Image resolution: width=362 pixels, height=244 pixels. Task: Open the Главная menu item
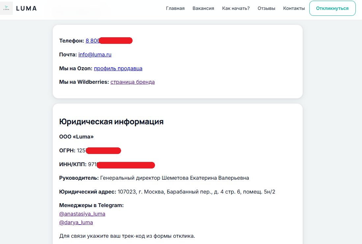175,8
